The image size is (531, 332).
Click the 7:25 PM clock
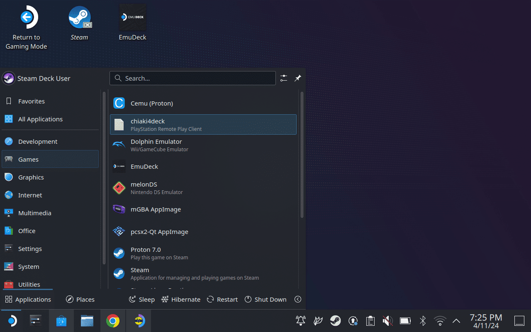[x=486, y=321]
